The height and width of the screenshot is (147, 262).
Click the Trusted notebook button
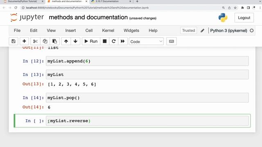pos(188,31)
